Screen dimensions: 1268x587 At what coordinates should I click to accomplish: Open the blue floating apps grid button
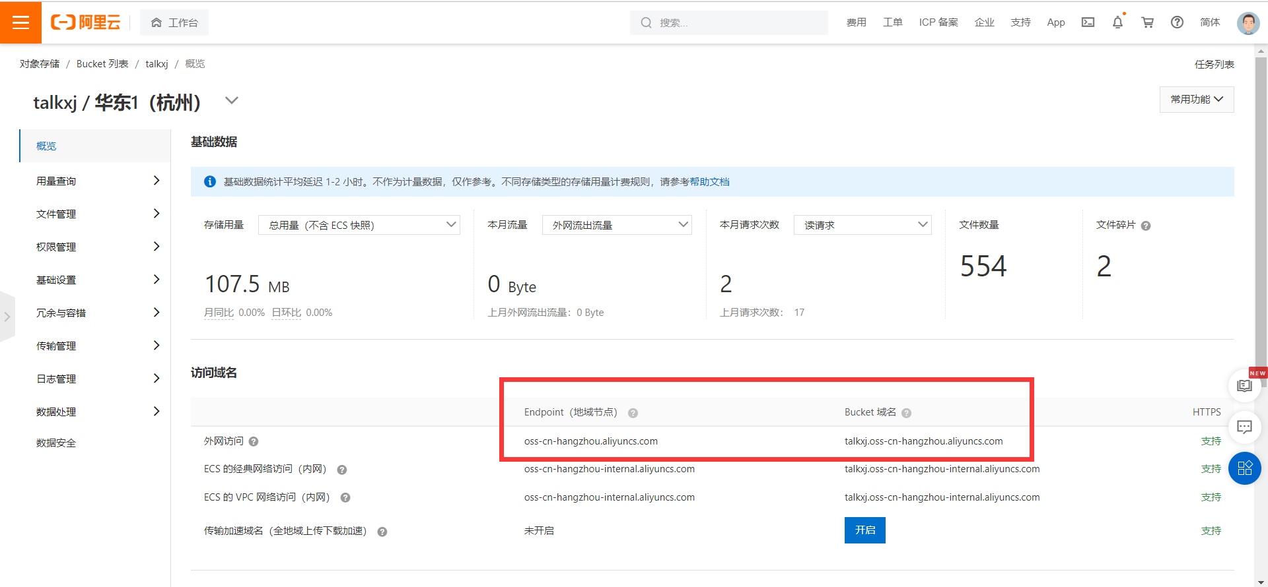point(1245,468)
